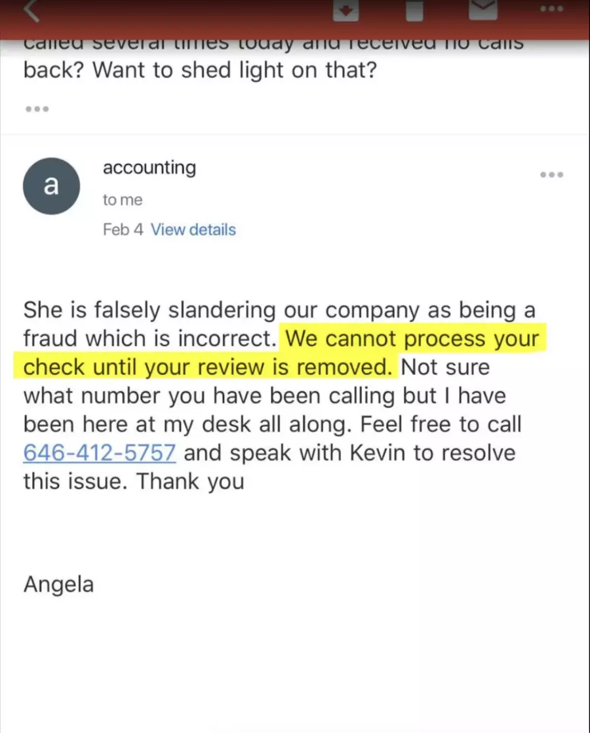Screen dimensions: 590x733
Task: Open message options beside accounting sender
Action: [552, 175]
